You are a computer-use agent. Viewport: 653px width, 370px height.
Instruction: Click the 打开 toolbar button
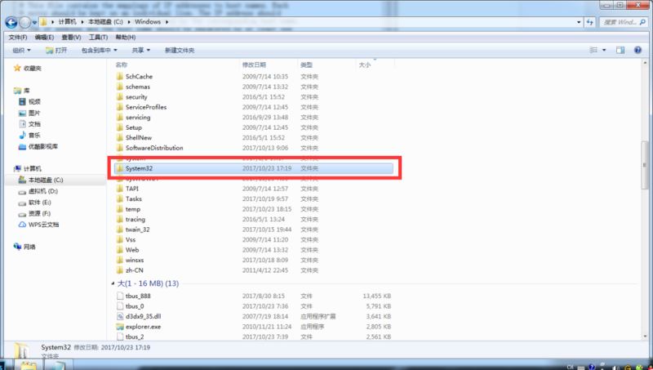pos(56,51)
